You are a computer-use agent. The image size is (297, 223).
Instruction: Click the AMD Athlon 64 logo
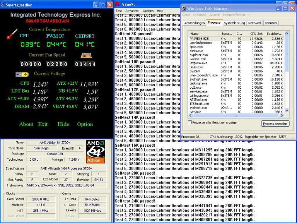tap(96, 152)
